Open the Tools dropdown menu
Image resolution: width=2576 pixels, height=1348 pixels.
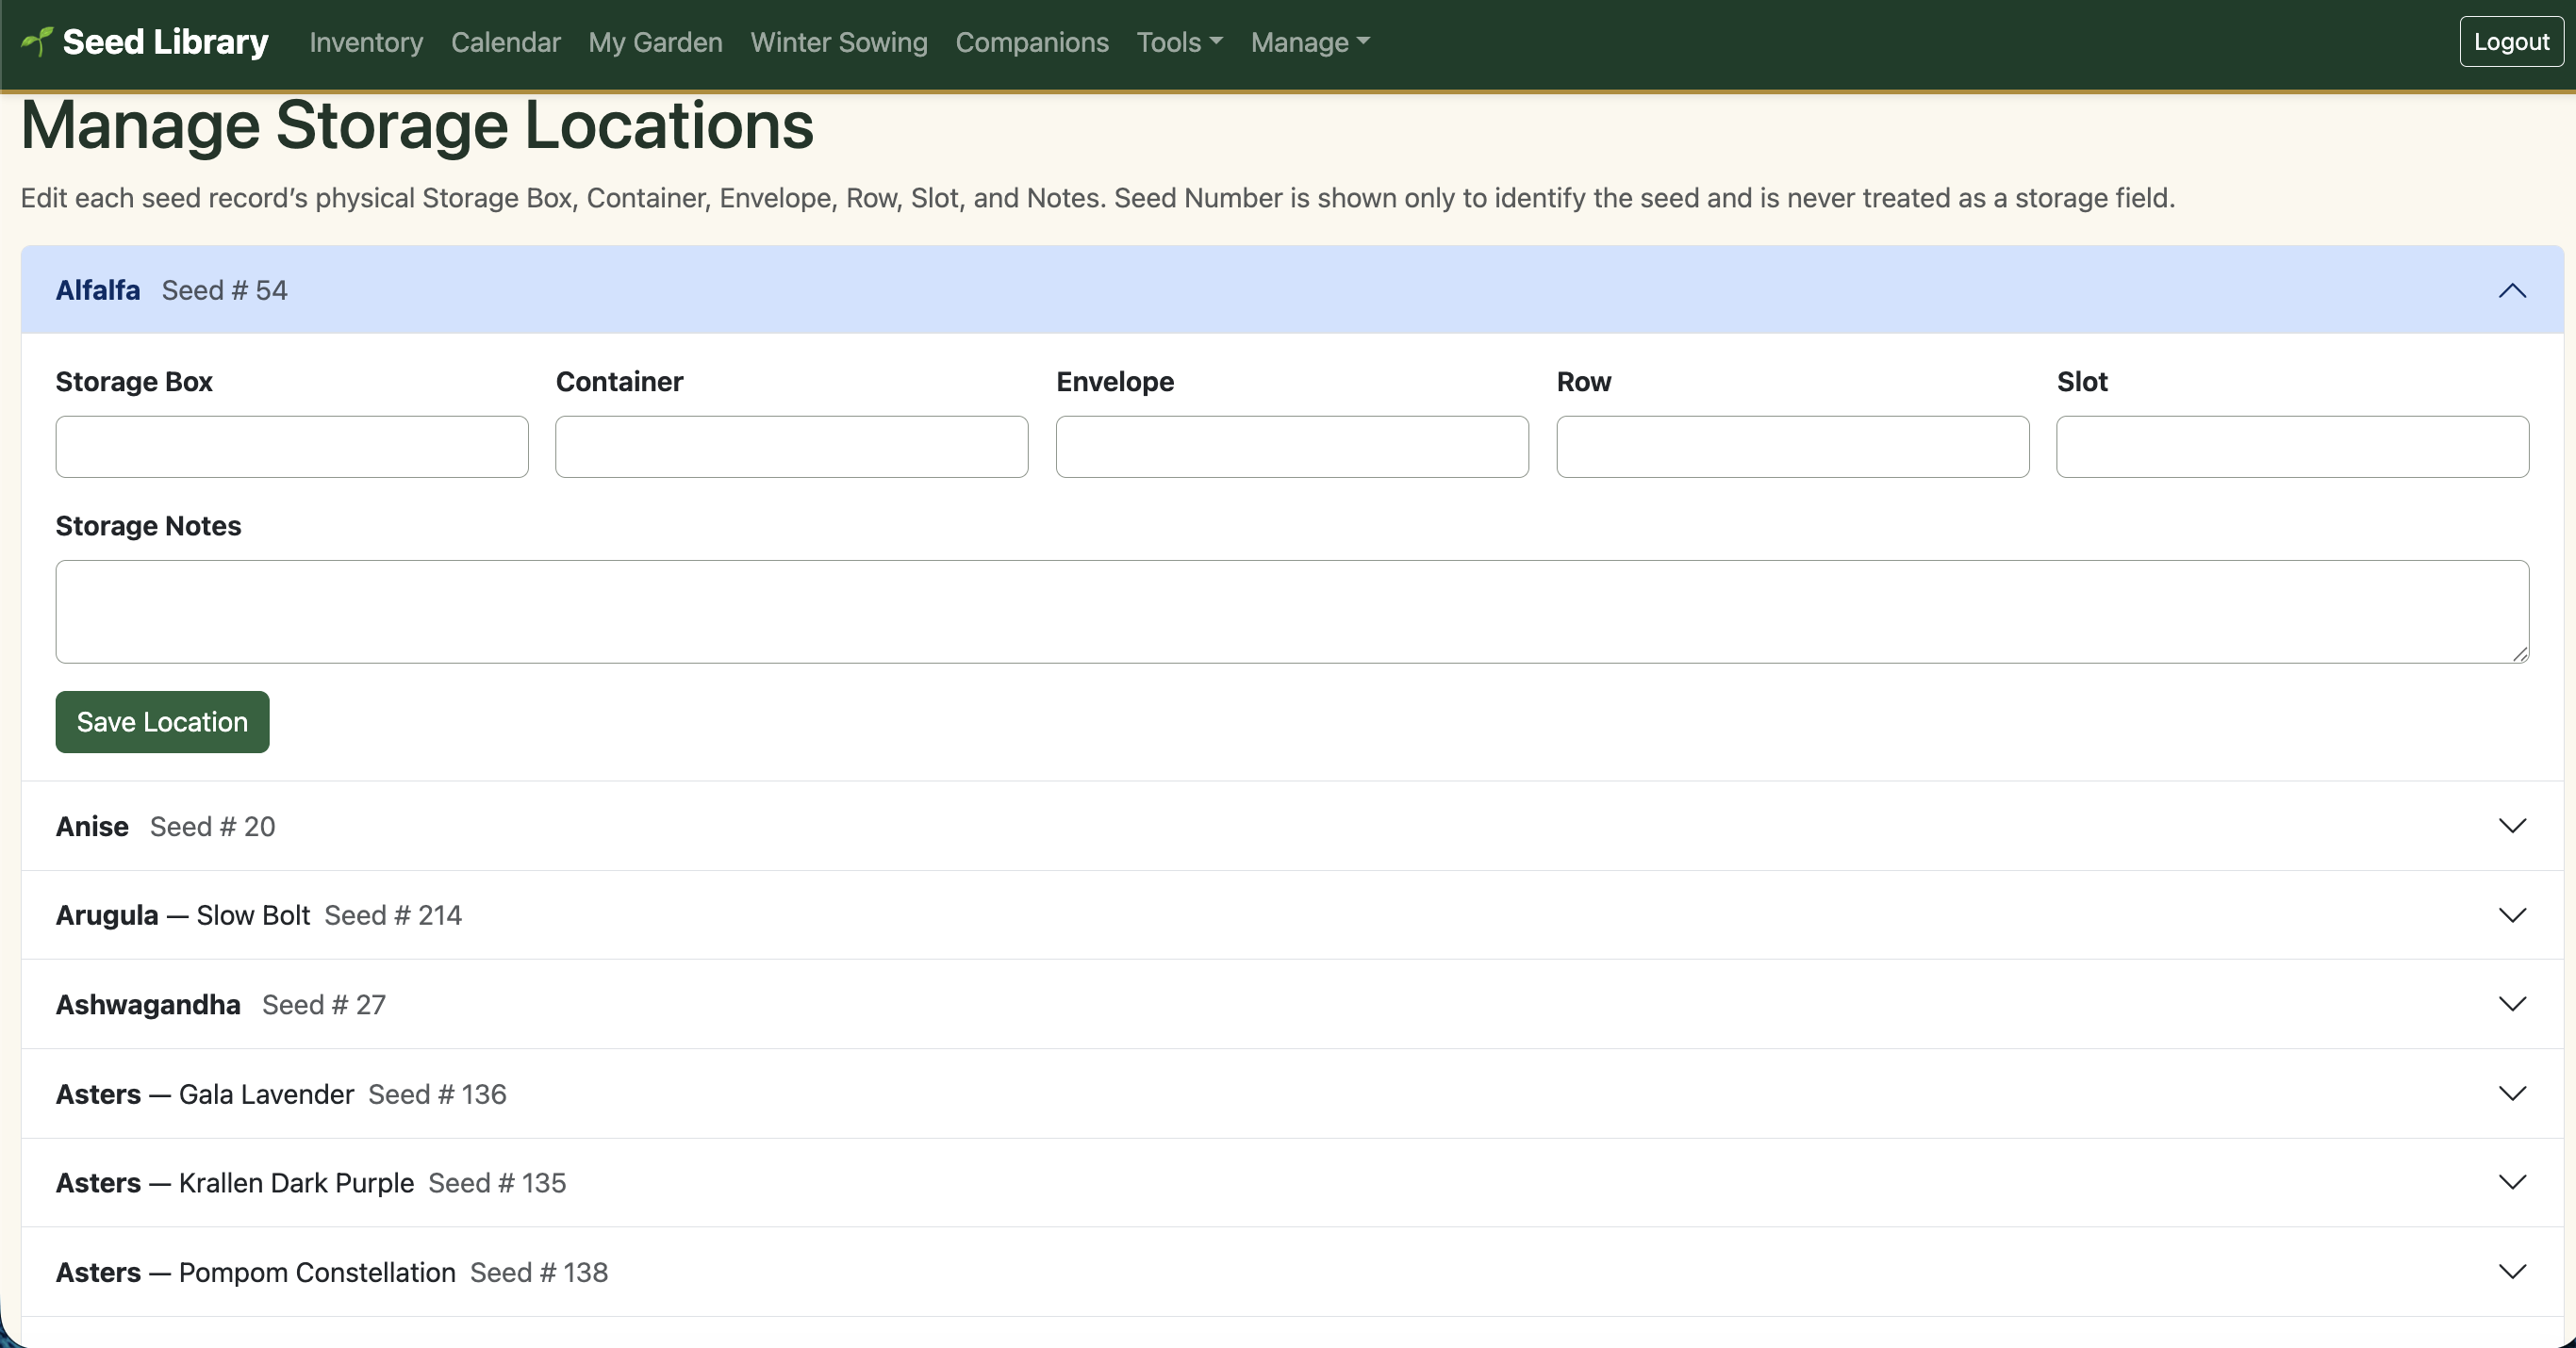1179,42
